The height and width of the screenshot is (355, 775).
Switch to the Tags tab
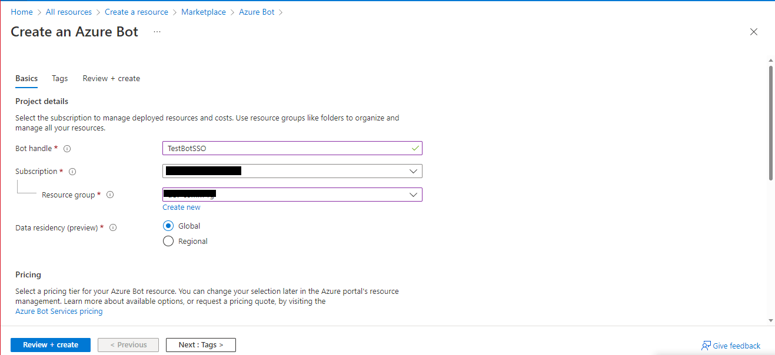pos(59,78)
